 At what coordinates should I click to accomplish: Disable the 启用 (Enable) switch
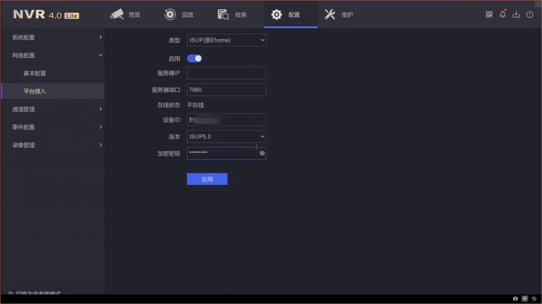pyautogui.click(x=194, y=58)
